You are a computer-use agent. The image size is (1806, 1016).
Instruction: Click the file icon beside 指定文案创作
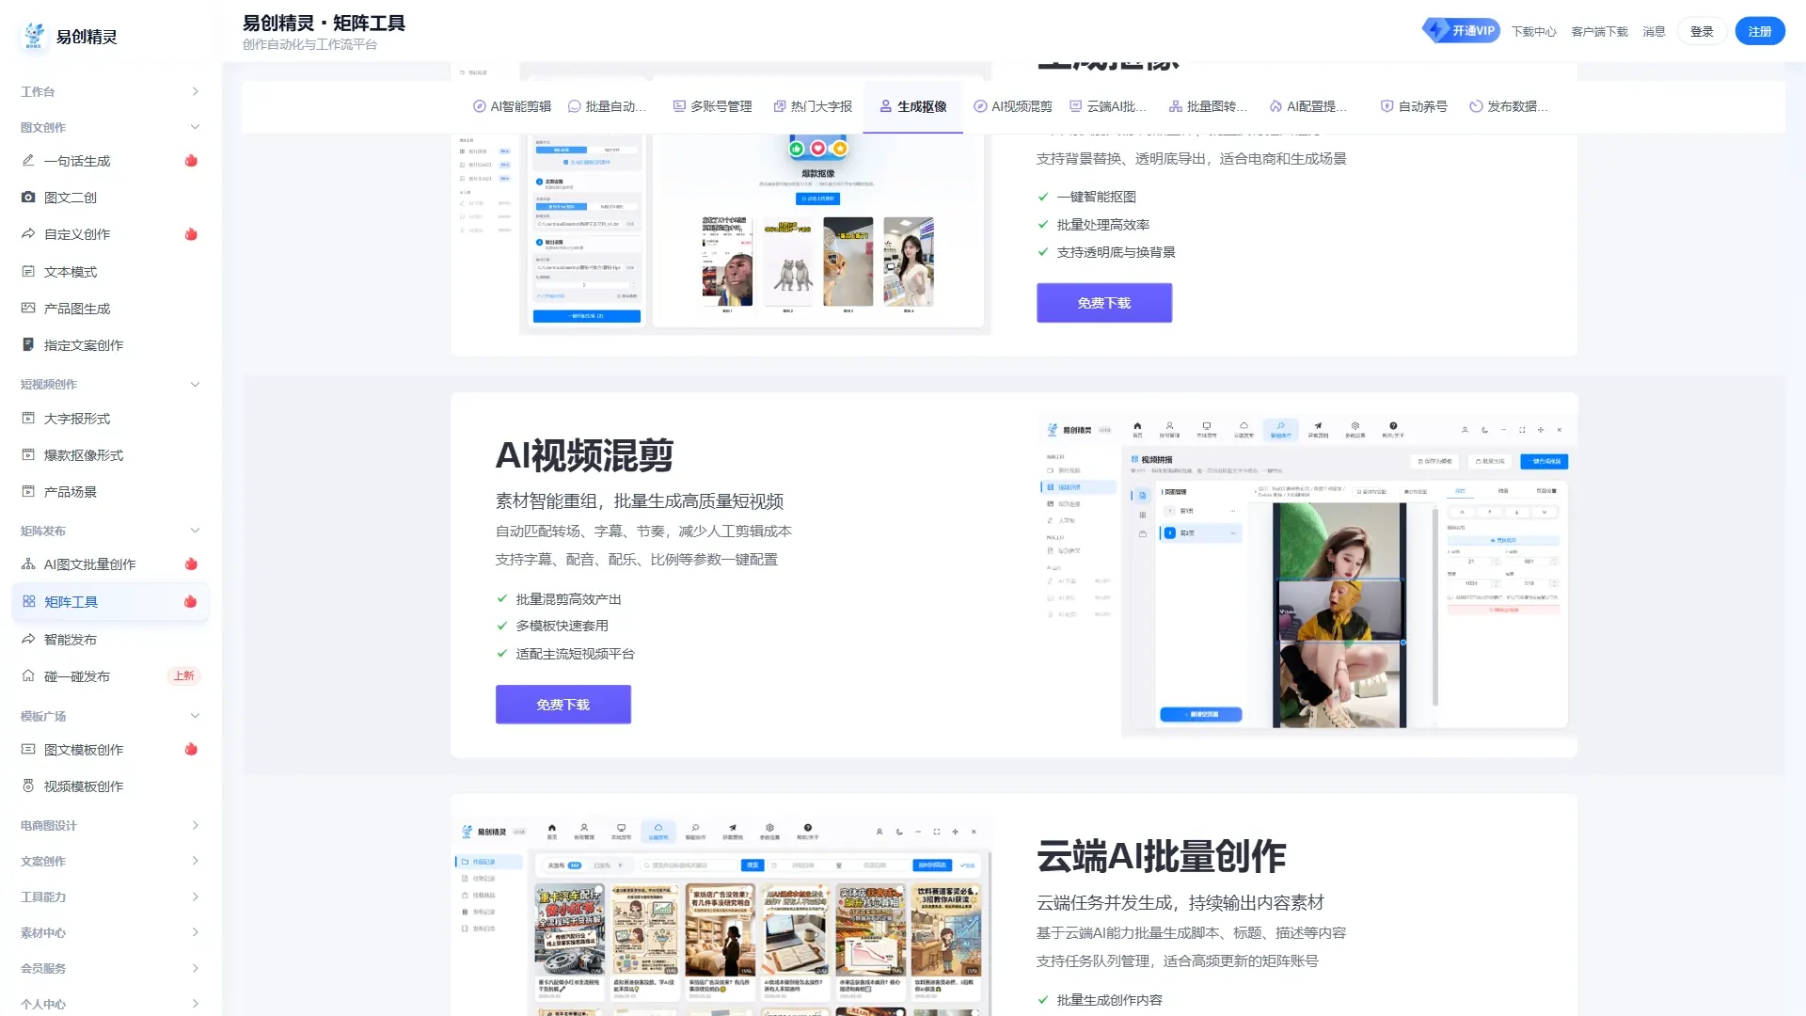tap(28, 345)
